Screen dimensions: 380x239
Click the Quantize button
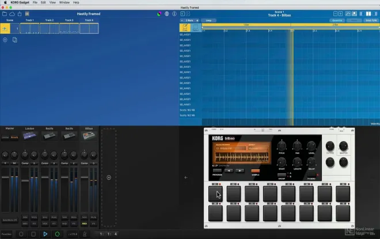click(x=337, y=20)
